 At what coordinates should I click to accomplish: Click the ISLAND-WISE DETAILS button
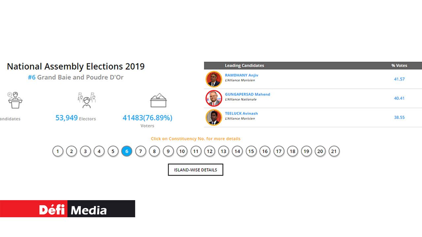point(196,170)
